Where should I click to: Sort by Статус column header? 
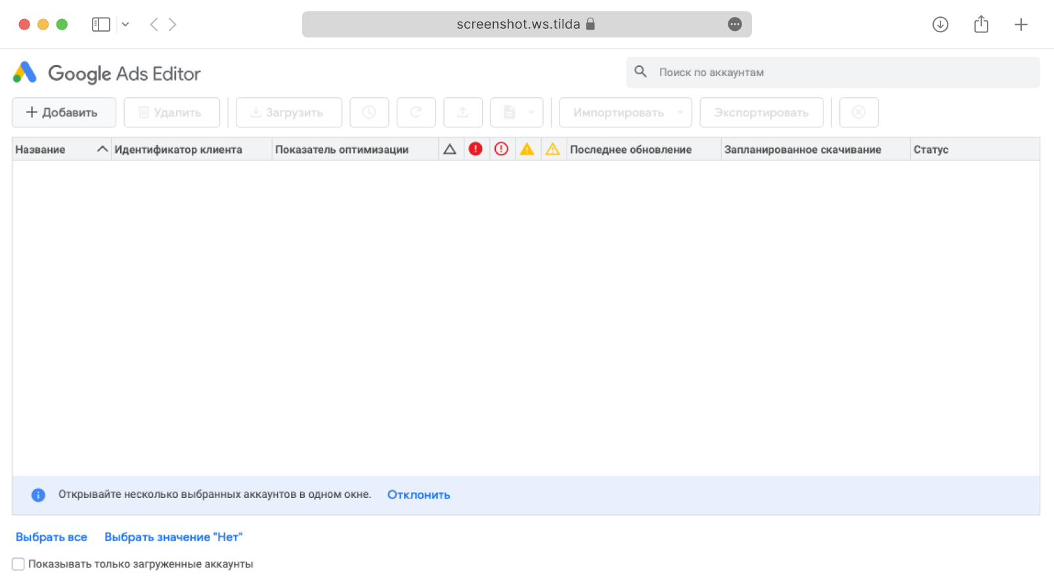point(931,149)
